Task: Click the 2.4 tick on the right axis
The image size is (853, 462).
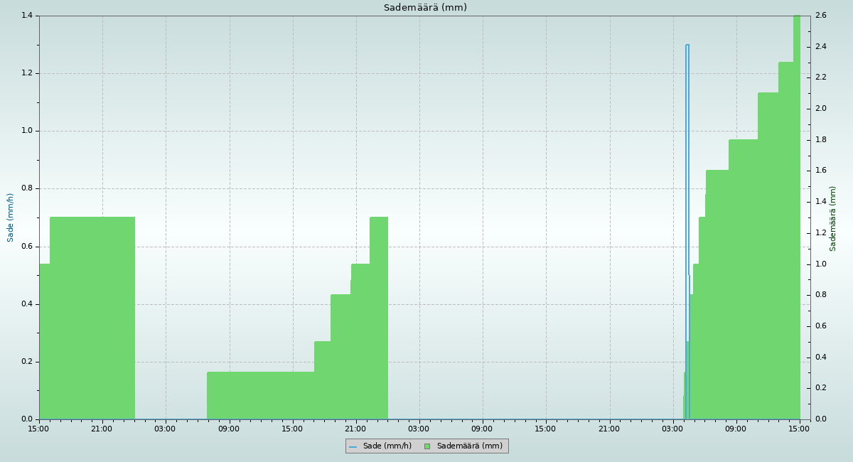Action: pos(820,47)
